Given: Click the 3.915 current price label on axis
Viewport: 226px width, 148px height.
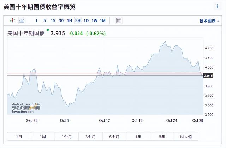Looking at the screenshot, I should tap(208, 76).
